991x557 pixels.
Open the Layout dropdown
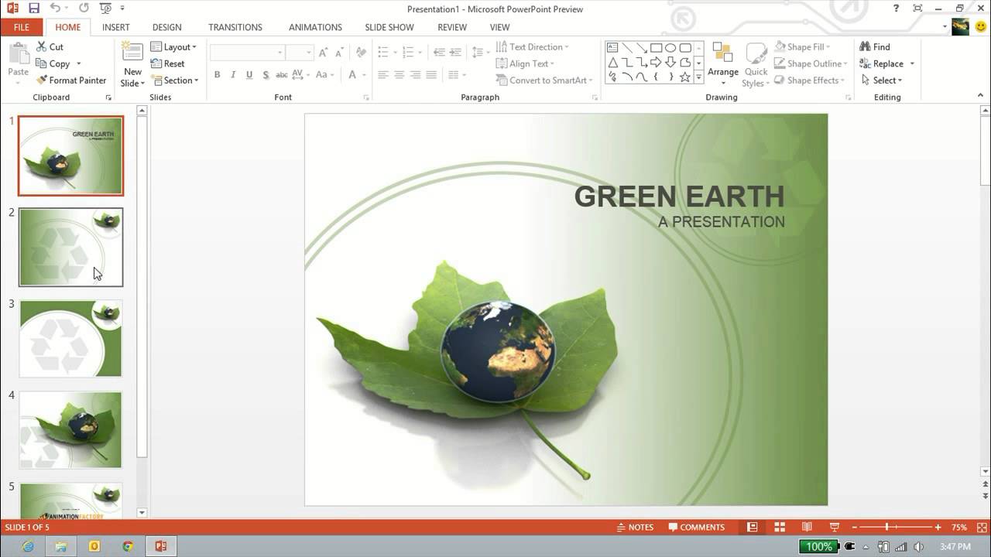174,46
